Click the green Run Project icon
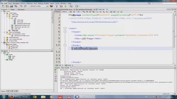 (66, 6)
